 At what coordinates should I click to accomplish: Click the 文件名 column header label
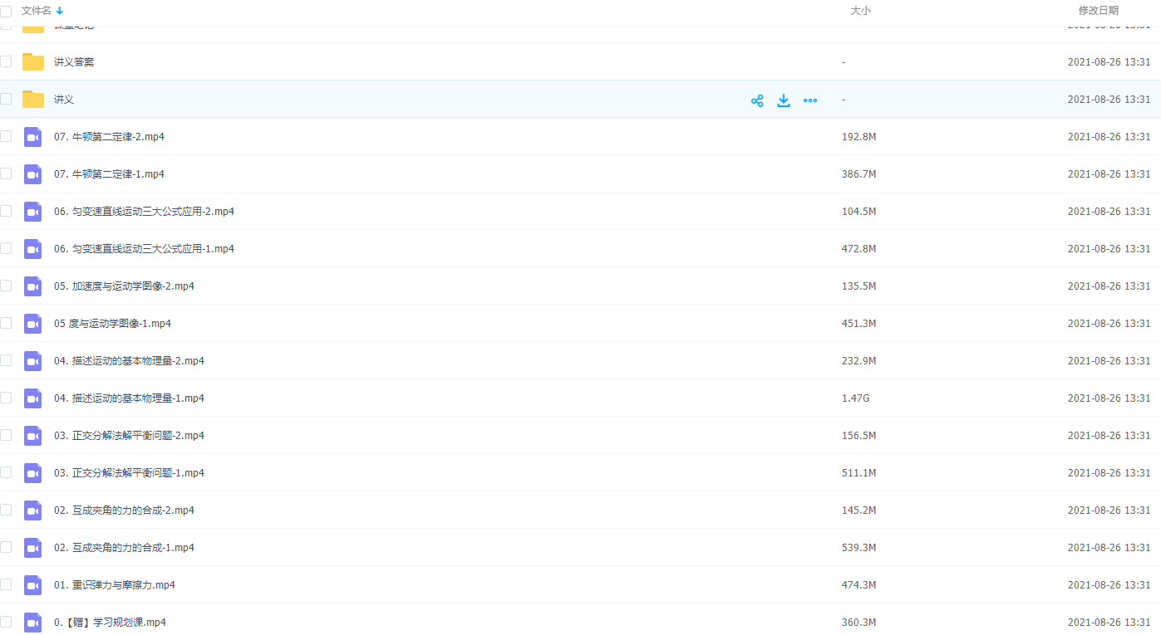36,11
